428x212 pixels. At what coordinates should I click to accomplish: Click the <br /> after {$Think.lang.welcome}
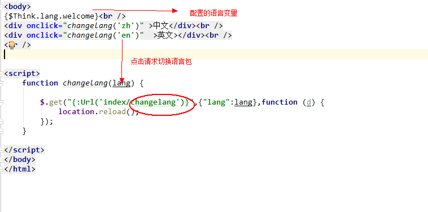click(x=112, y=16)
